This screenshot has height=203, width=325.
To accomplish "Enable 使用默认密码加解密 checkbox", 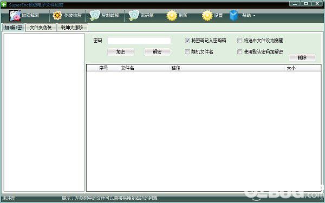I will pyautogui.click(x=239, y=51).
